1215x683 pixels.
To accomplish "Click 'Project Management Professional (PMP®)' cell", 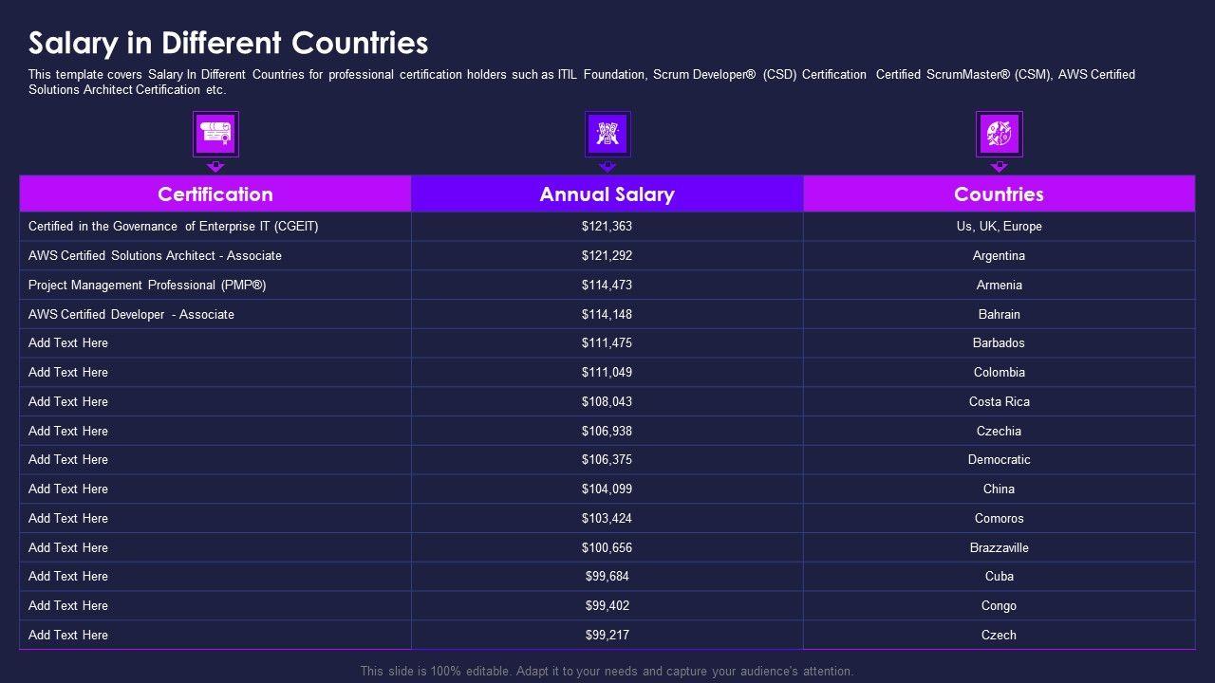I will 215,285.
